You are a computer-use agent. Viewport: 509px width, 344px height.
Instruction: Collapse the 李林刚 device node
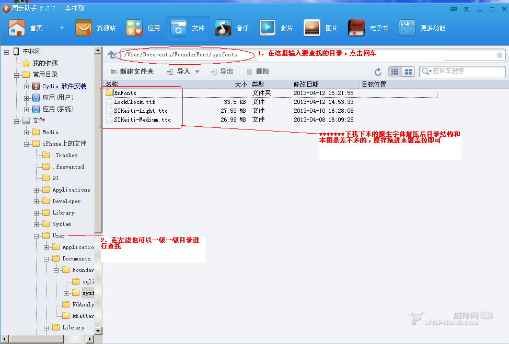6,52
